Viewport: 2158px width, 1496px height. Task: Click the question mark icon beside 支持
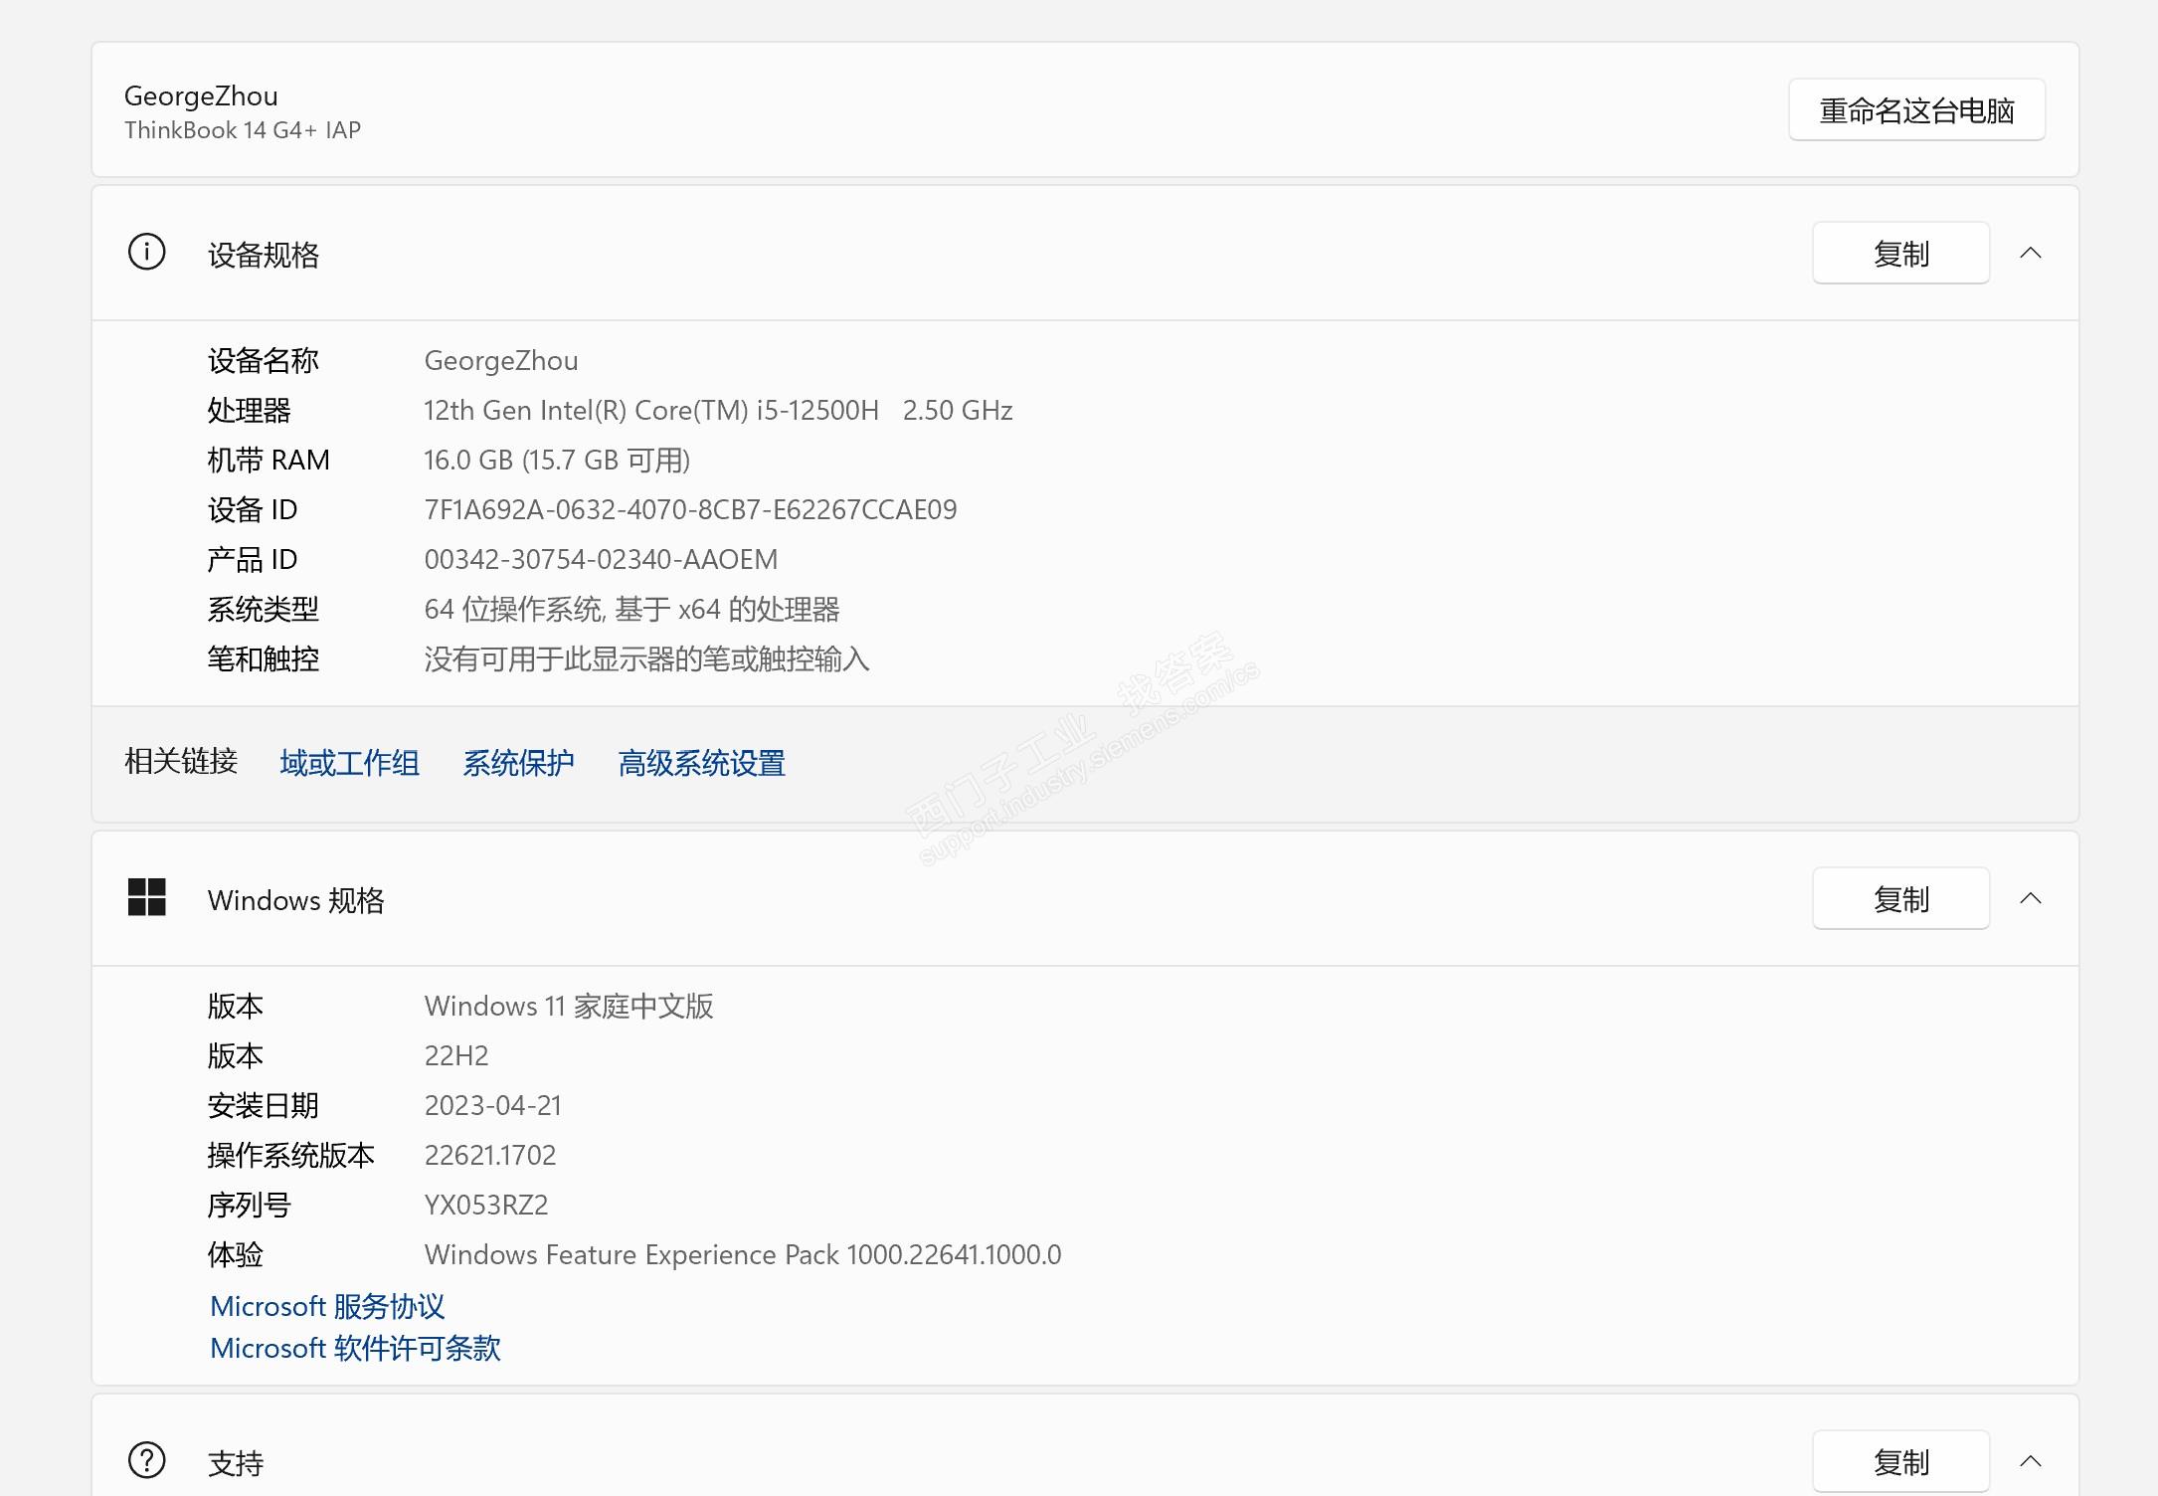[x=146, y=1460]
